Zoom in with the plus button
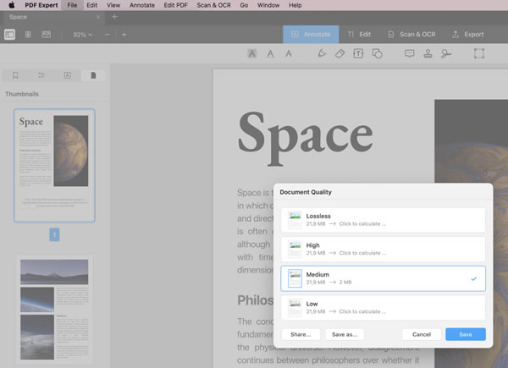Viewport: 508px width, 368px height. pyautogui.click(x=124, y=35)
